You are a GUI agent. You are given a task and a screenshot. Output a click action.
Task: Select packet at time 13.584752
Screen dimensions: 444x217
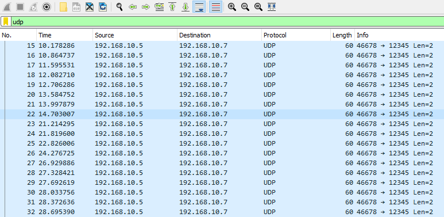pos(222,94)
